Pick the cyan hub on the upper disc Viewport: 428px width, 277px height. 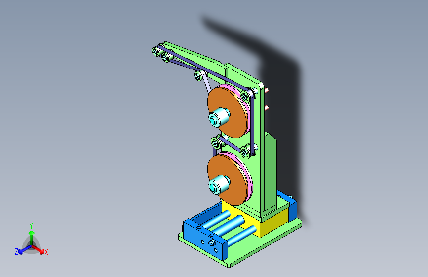tap(219, 117)
